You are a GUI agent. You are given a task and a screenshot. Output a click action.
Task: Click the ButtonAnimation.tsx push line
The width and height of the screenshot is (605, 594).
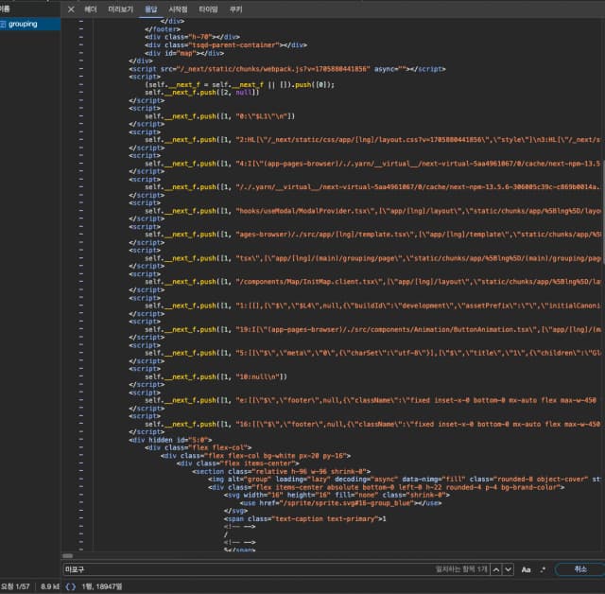click(x=372, y=329)
